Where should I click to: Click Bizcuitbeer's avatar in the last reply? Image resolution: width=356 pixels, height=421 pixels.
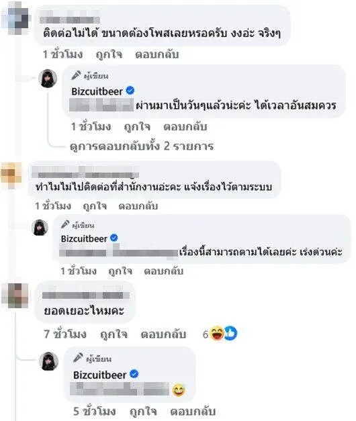pos(48,361)
